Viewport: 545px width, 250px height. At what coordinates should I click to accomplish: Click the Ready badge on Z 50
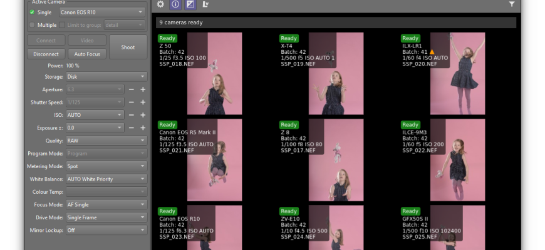click(167, 38)
